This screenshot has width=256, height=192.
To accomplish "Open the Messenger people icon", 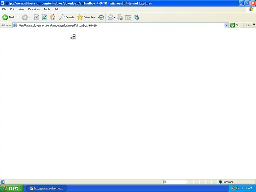I will [136, 17].
